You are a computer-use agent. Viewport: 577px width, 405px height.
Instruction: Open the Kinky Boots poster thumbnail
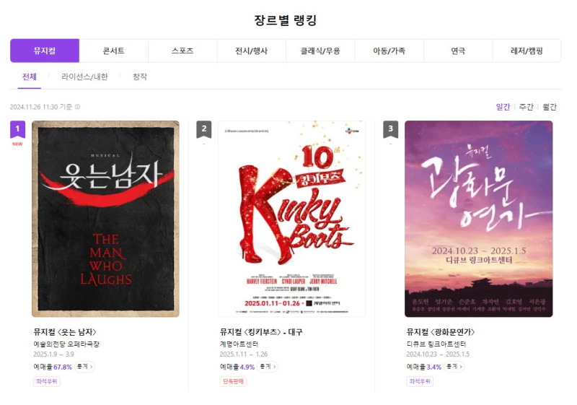coord(292,219)
